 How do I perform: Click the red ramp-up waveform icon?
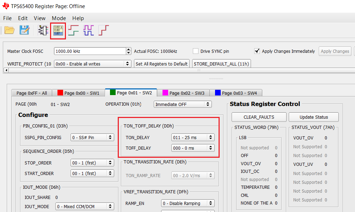point(103,30)
